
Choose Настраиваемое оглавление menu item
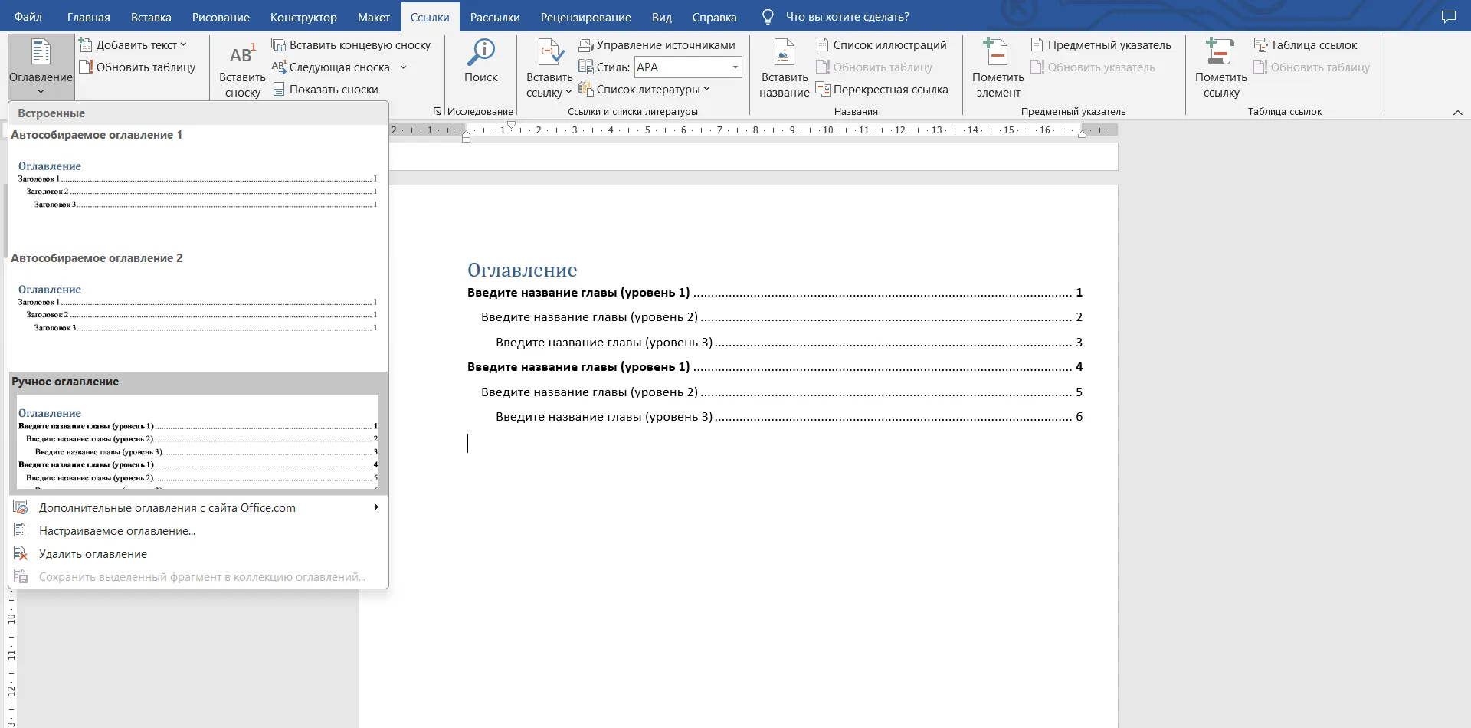[x=198, y=531]
